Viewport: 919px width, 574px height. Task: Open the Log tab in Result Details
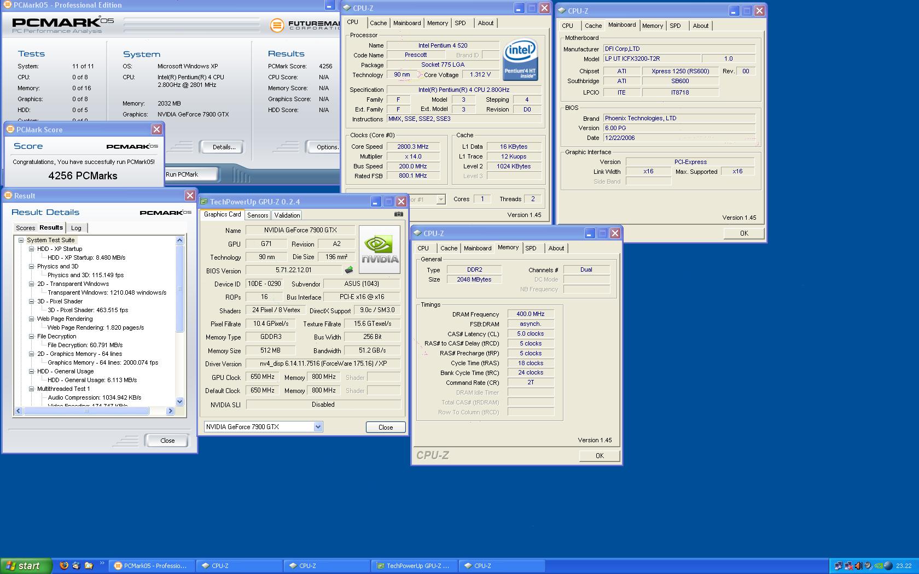(x=76, y=228)
